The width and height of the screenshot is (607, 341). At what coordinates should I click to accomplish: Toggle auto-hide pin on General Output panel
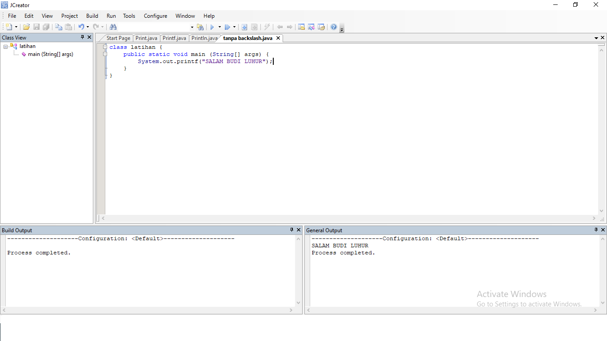[x=596, y=230]
